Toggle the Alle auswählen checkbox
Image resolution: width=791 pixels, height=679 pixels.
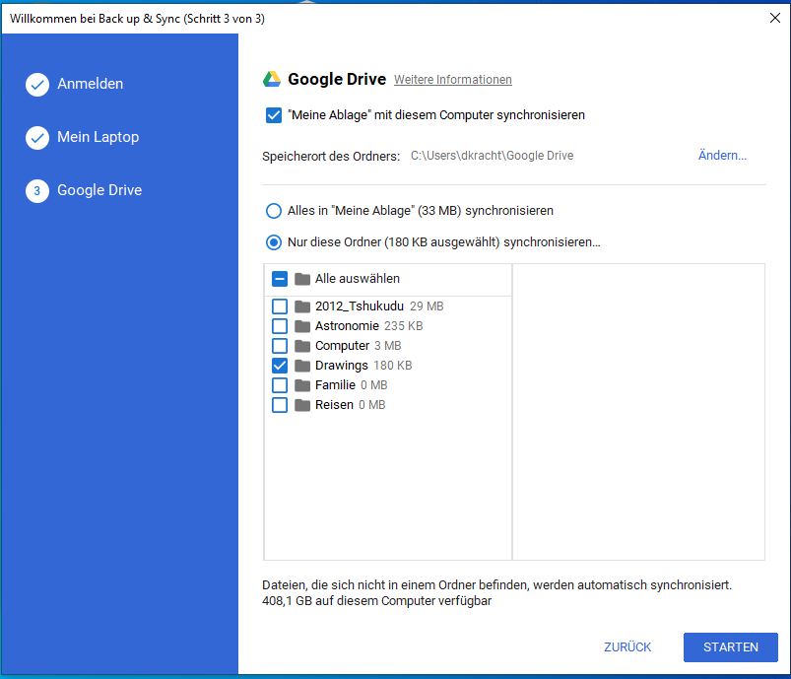click(x=280, y=279)
